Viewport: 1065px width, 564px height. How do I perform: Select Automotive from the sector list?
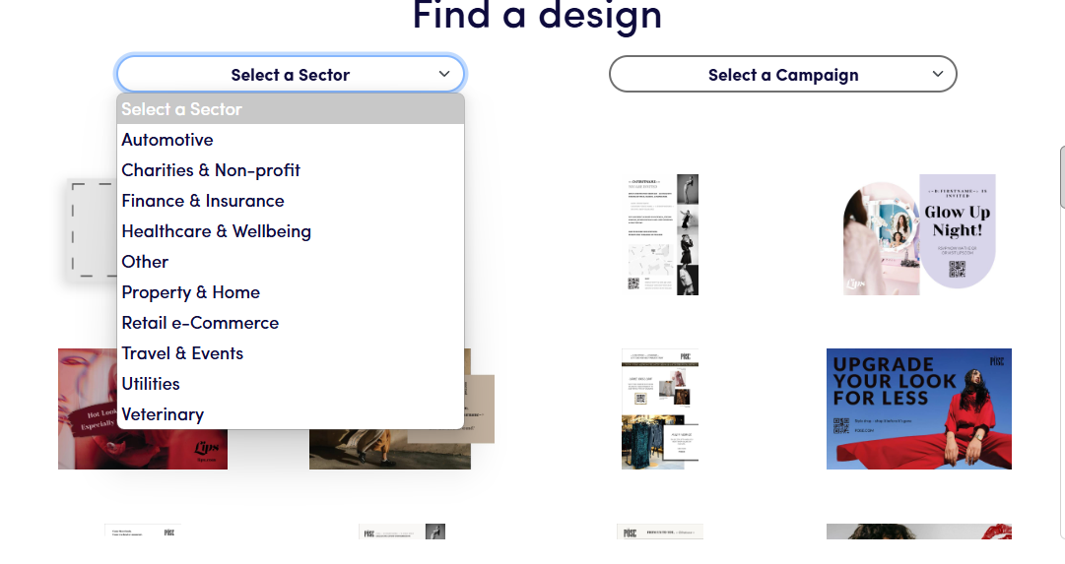point(167,140)
